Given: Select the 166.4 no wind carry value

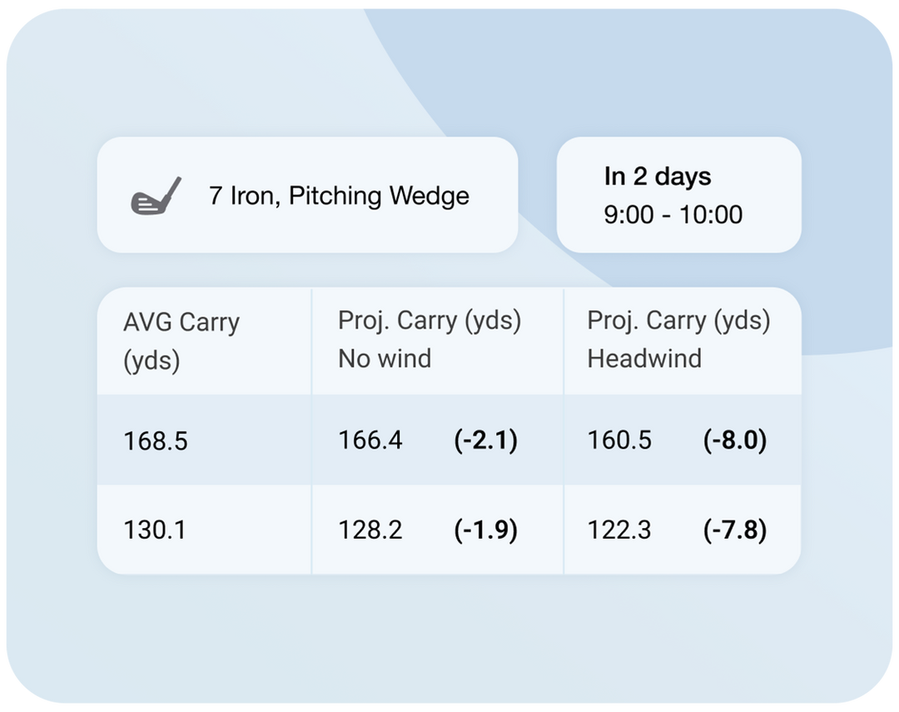Looking at the screenshot, I should point(370,440).
